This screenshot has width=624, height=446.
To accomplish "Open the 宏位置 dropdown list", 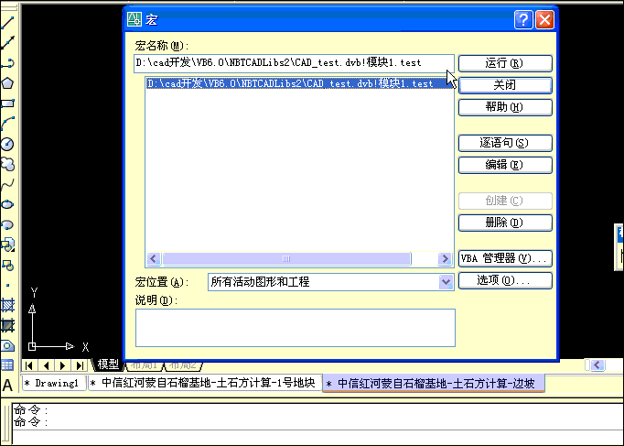I will point(446,282).
